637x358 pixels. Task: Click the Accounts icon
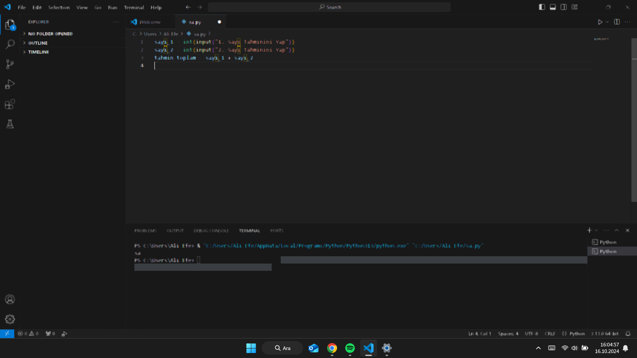tap(10, 299)
